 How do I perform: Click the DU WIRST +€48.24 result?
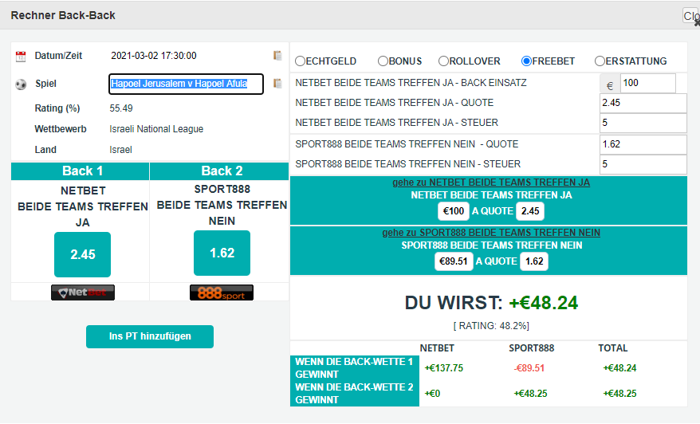click(x=491, y=303)
